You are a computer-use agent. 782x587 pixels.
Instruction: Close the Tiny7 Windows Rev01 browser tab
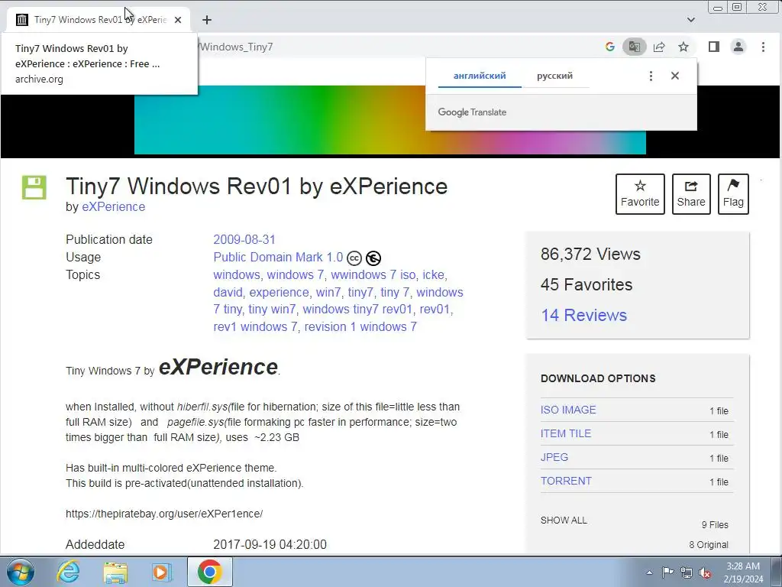[x=178, y=20]
